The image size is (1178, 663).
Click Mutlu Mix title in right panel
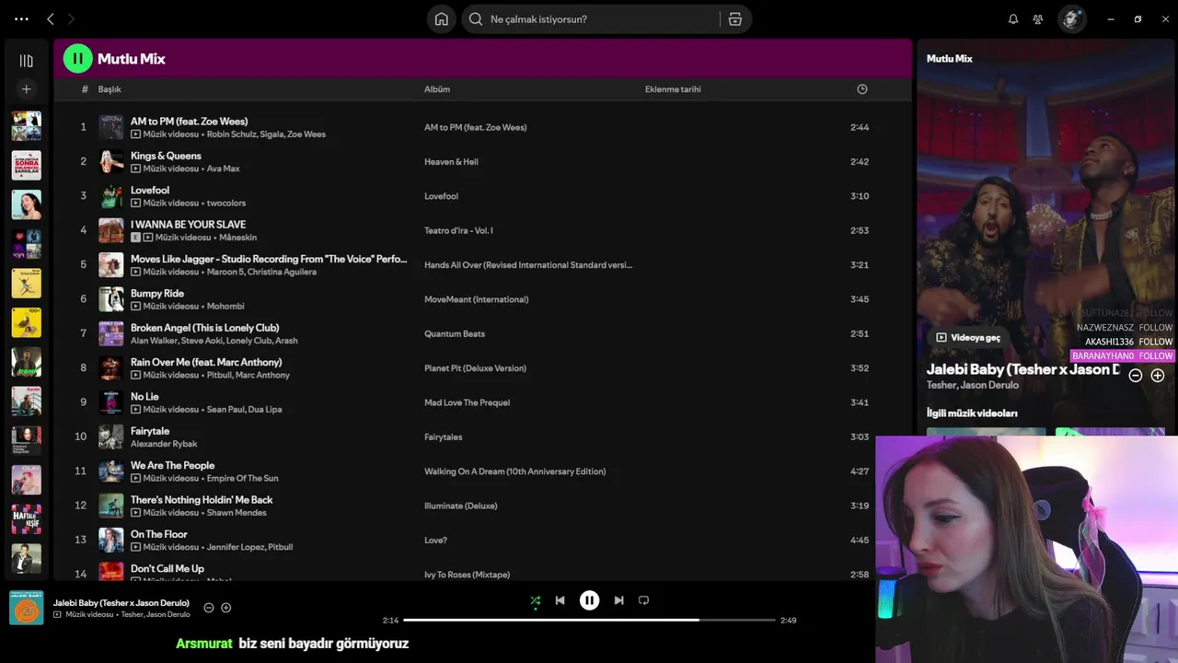[949, 58]
